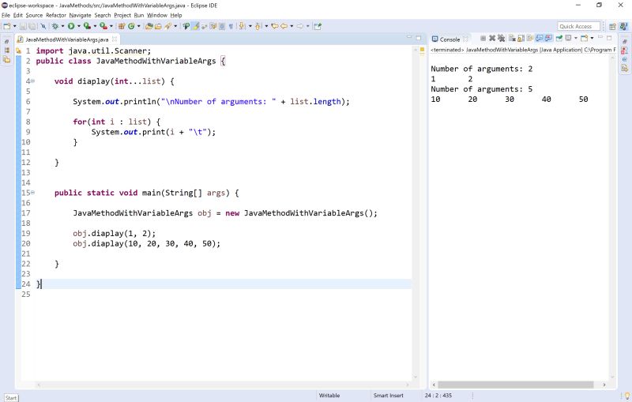Navigate back with yellow left arrow
The image size is (632, 402).
(284, 26)
